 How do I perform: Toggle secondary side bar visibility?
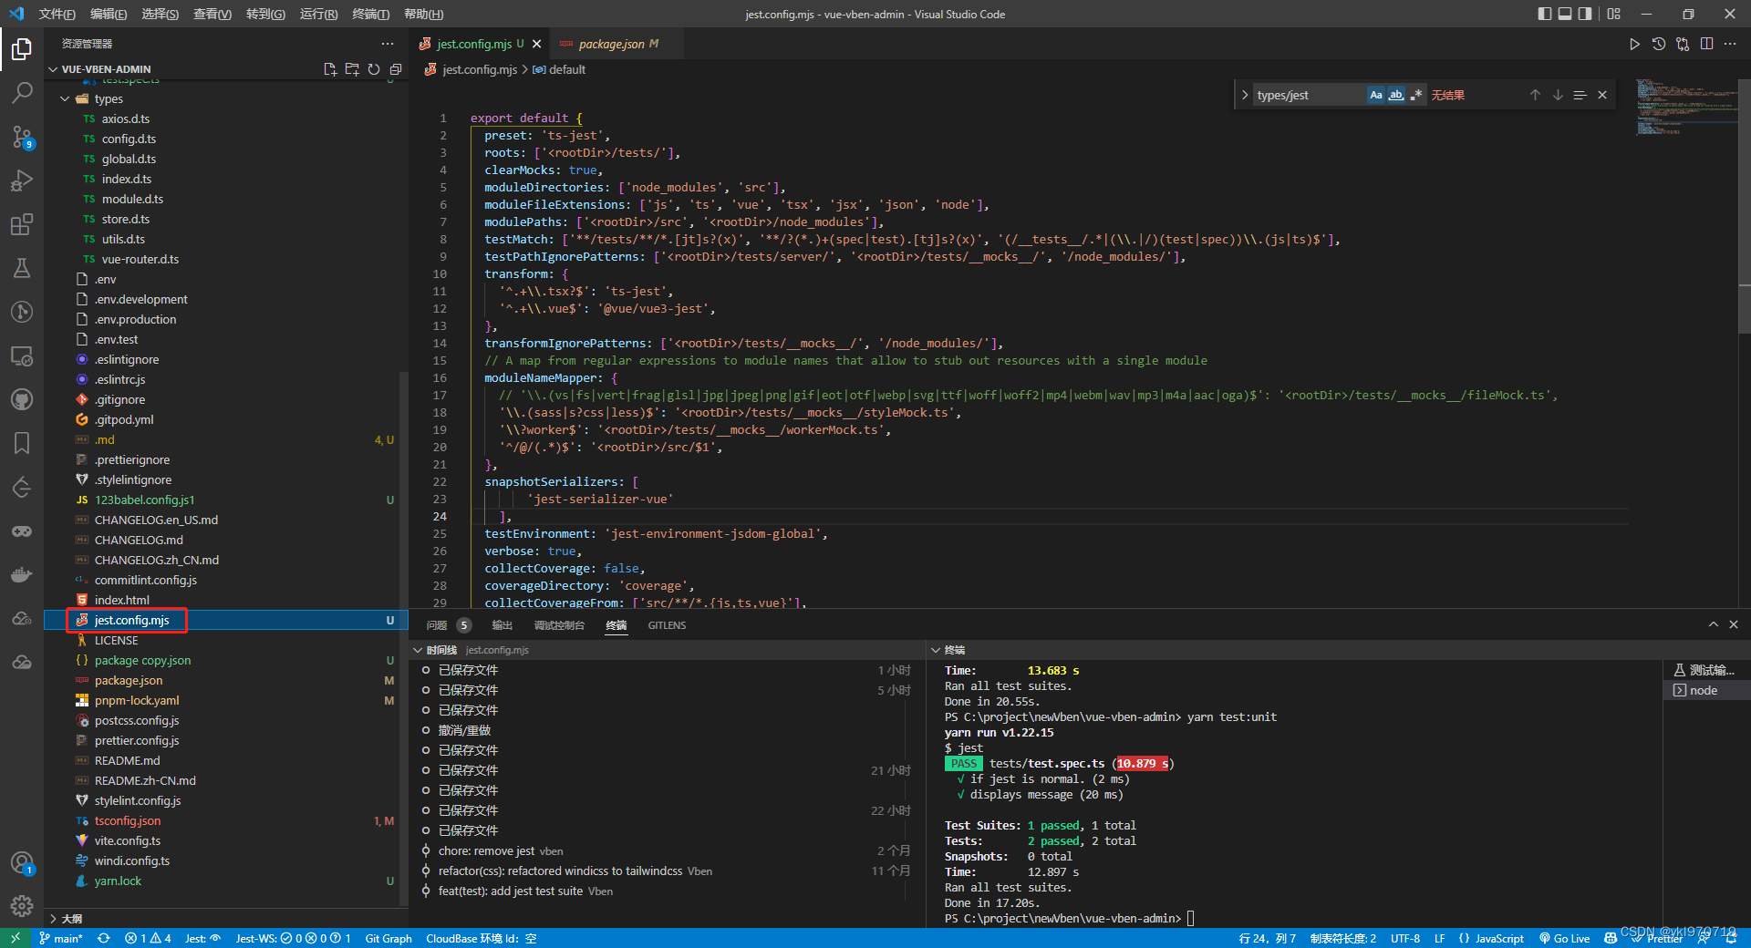[x=1585, y=14]
